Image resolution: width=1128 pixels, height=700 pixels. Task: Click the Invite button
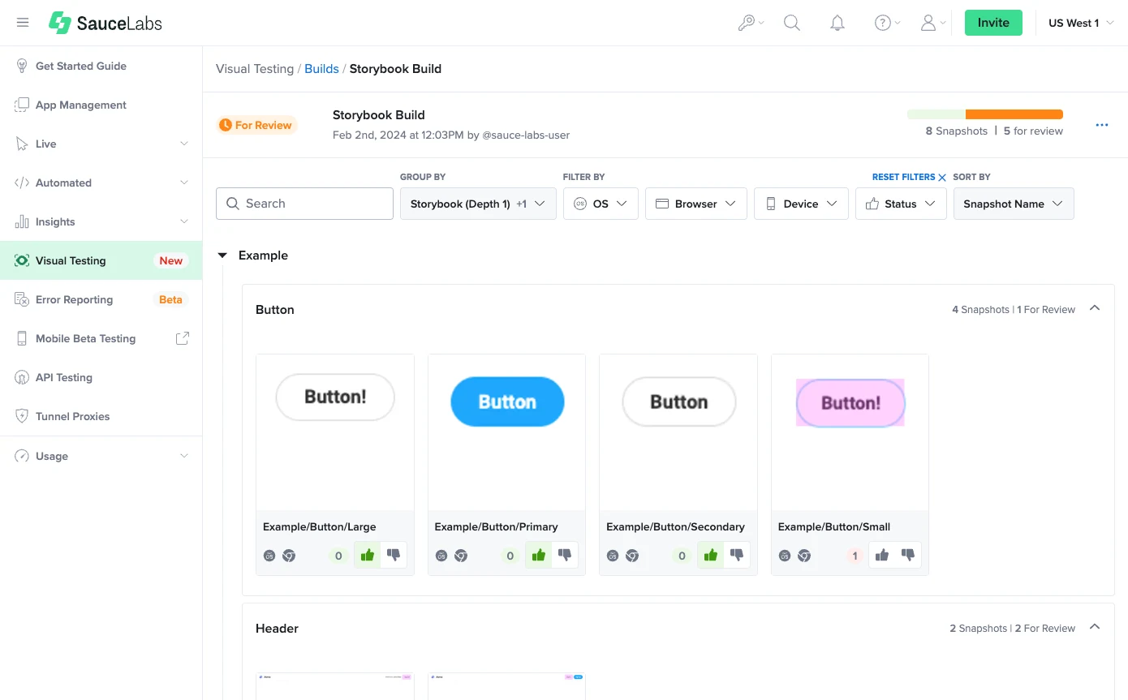click(x=993, y=23)
